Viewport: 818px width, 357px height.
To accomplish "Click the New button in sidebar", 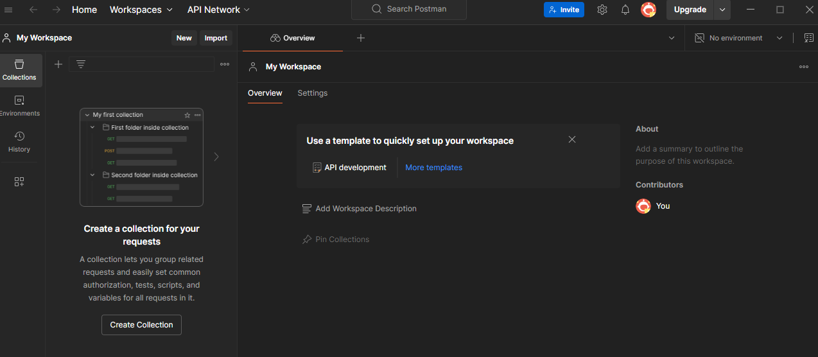I will point(184,38).
